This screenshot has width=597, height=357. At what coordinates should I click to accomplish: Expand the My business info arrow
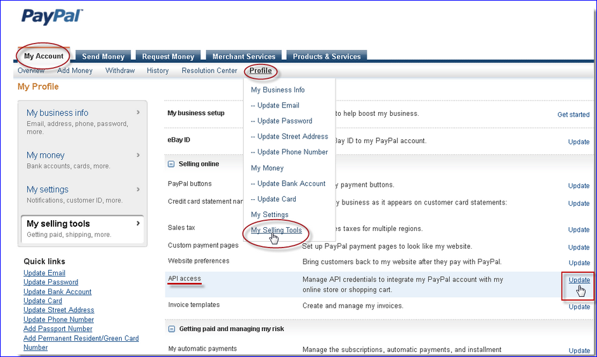point(138,113)
